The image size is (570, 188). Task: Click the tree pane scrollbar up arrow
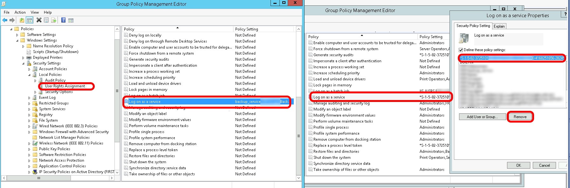(x=117, y=29)
